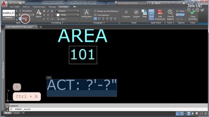Toggle Annotative text style
Image resolution: width=209 pixels, height=117 pixels.
pyautogui.click(x=25, y=11)
